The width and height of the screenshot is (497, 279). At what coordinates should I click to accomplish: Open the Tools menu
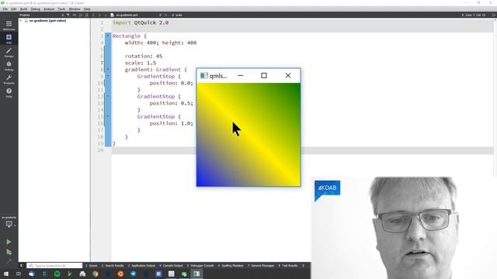[x=61, y=9]
